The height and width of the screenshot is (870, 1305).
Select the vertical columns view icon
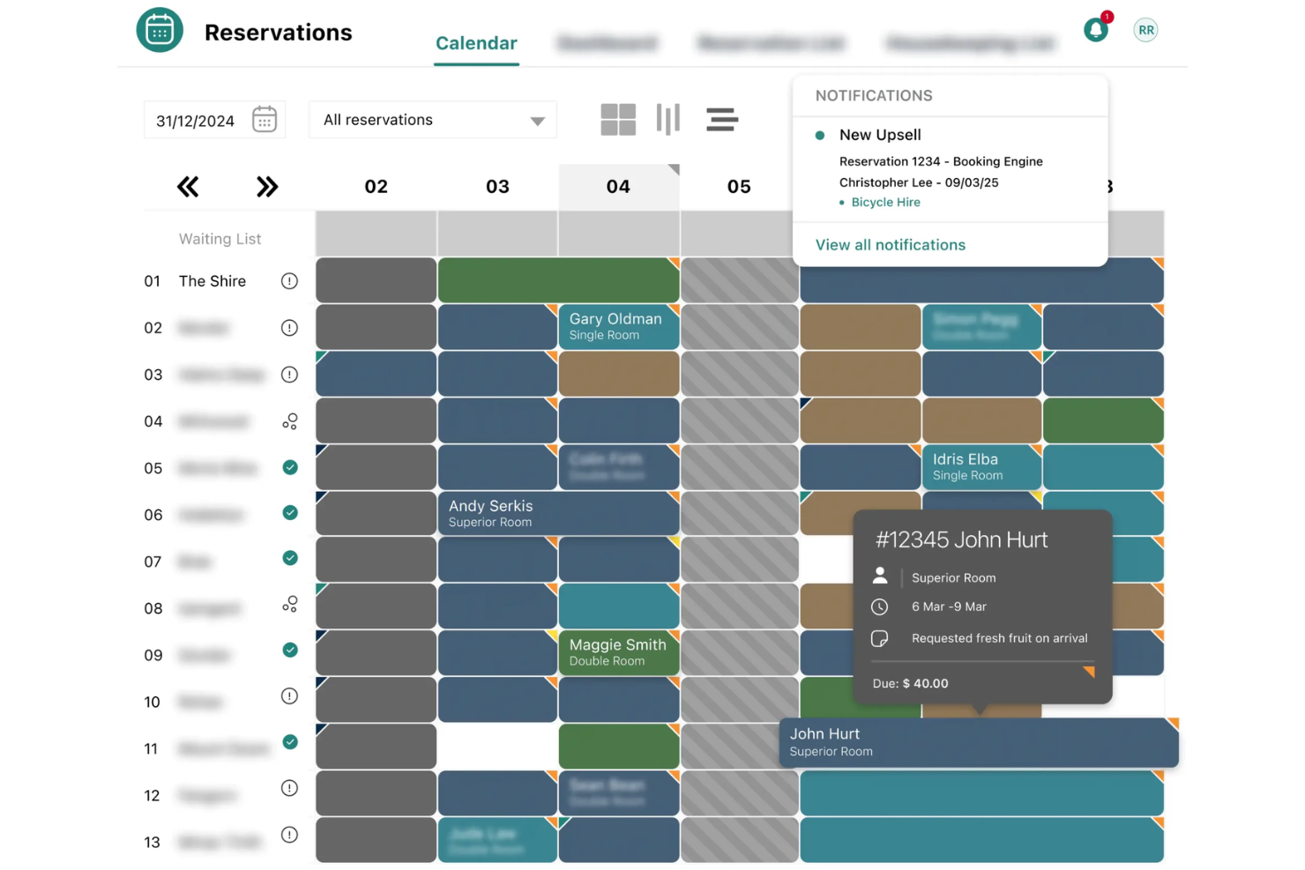(668, 119)
